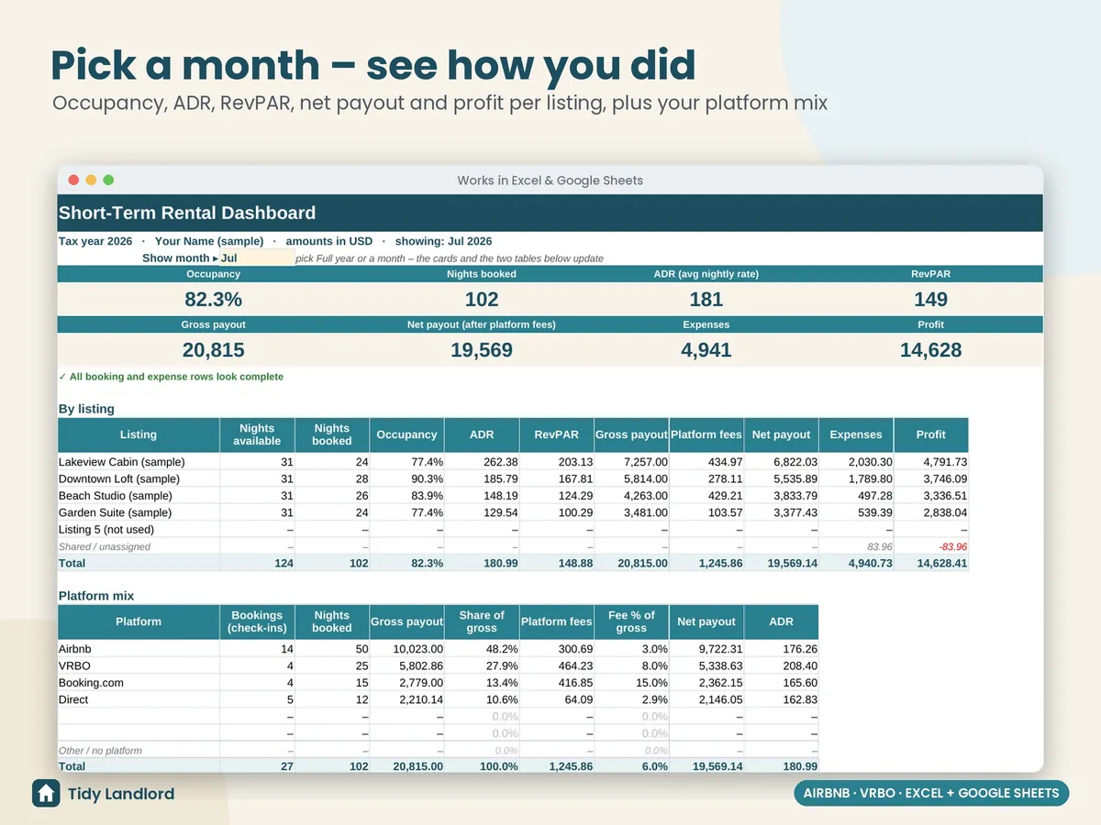The height and width of the screenshot is (825, 1101).
Task: Click the total profit cell 14,628.41
Action: point(942,563)
